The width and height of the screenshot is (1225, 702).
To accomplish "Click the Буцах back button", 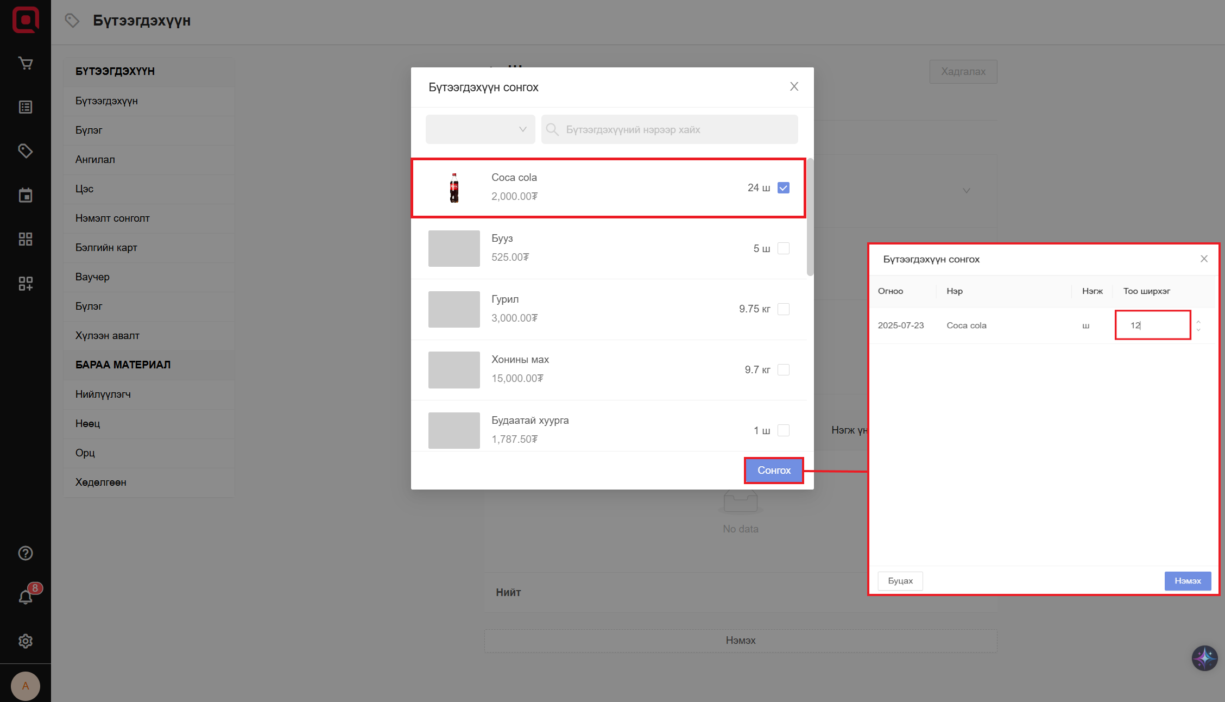I will [x=900, y=581].
